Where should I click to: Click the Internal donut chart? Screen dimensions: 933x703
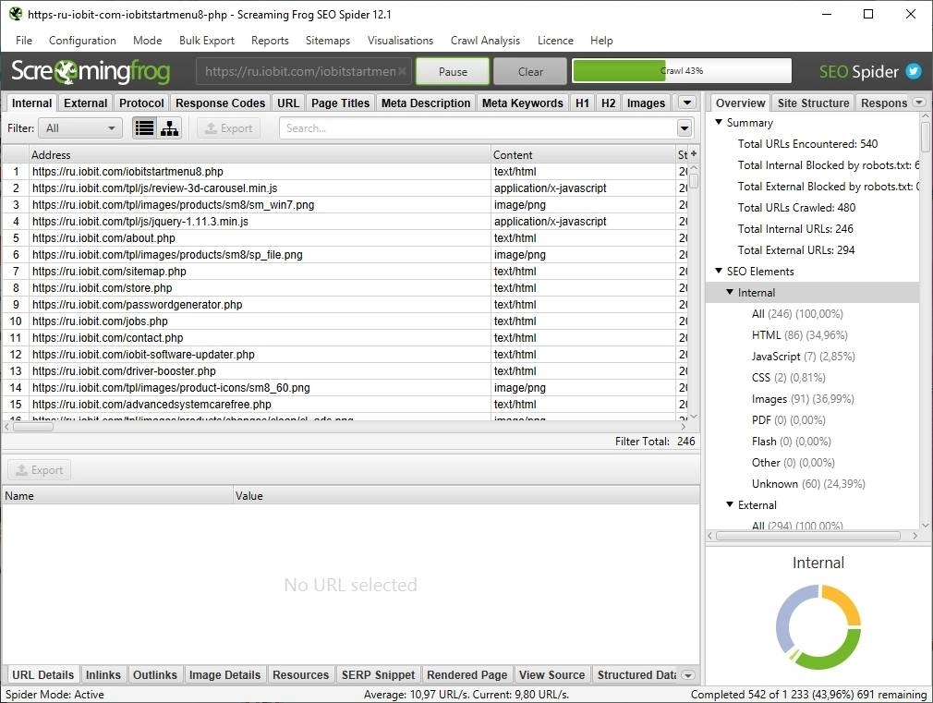coord(818,627)
